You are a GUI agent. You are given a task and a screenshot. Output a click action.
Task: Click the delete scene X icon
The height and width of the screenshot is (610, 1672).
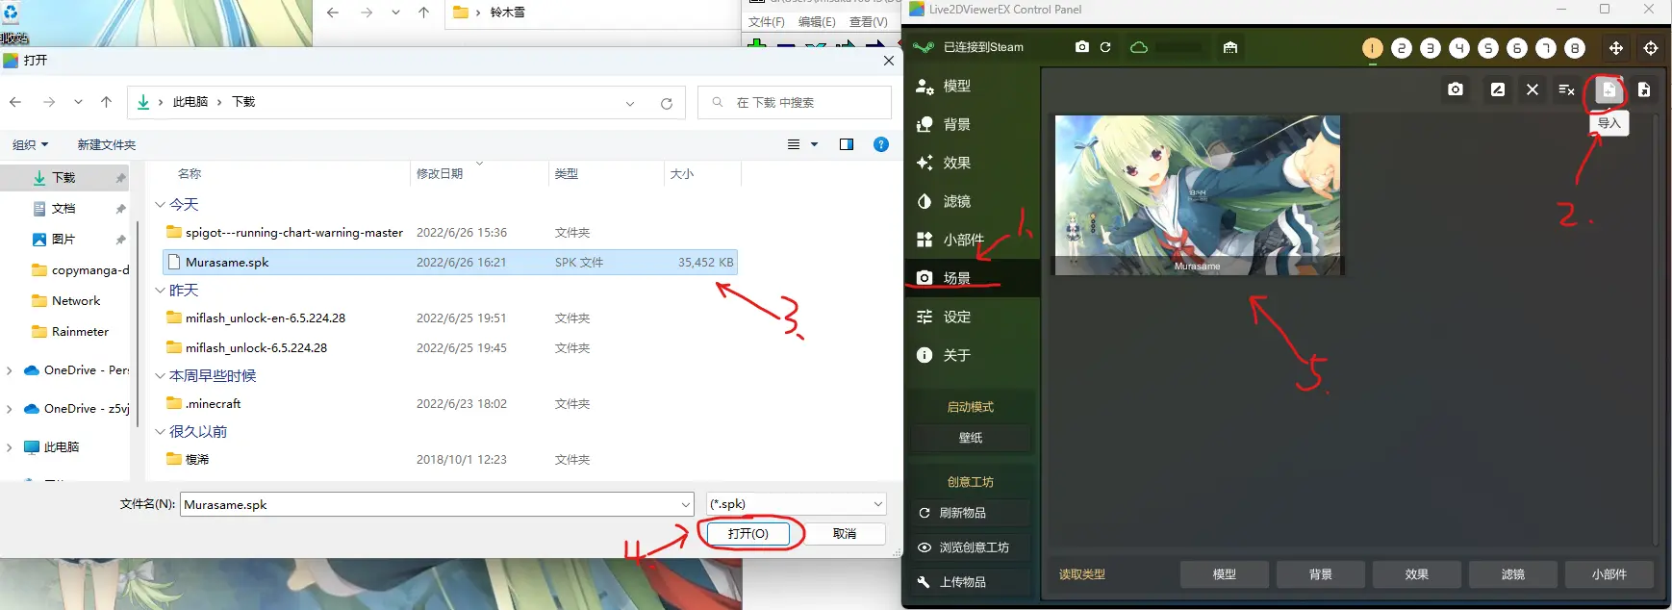point(1533,89)
